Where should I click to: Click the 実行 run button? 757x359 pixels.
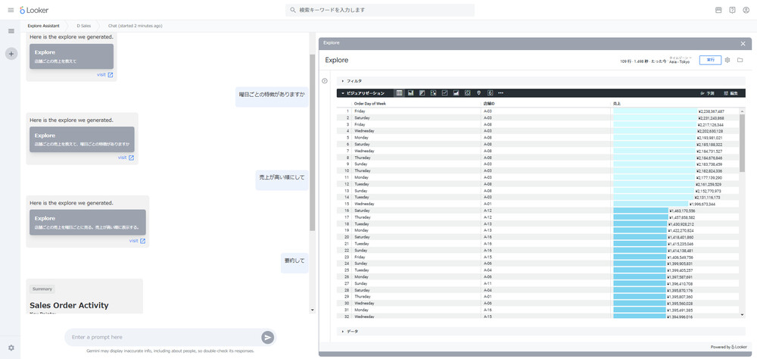coord(710,60)
